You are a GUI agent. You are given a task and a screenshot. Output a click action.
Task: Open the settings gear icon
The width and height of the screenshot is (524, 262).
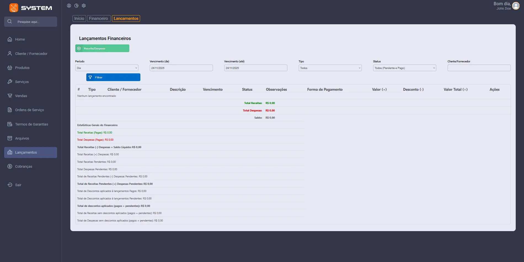[84, 6]
